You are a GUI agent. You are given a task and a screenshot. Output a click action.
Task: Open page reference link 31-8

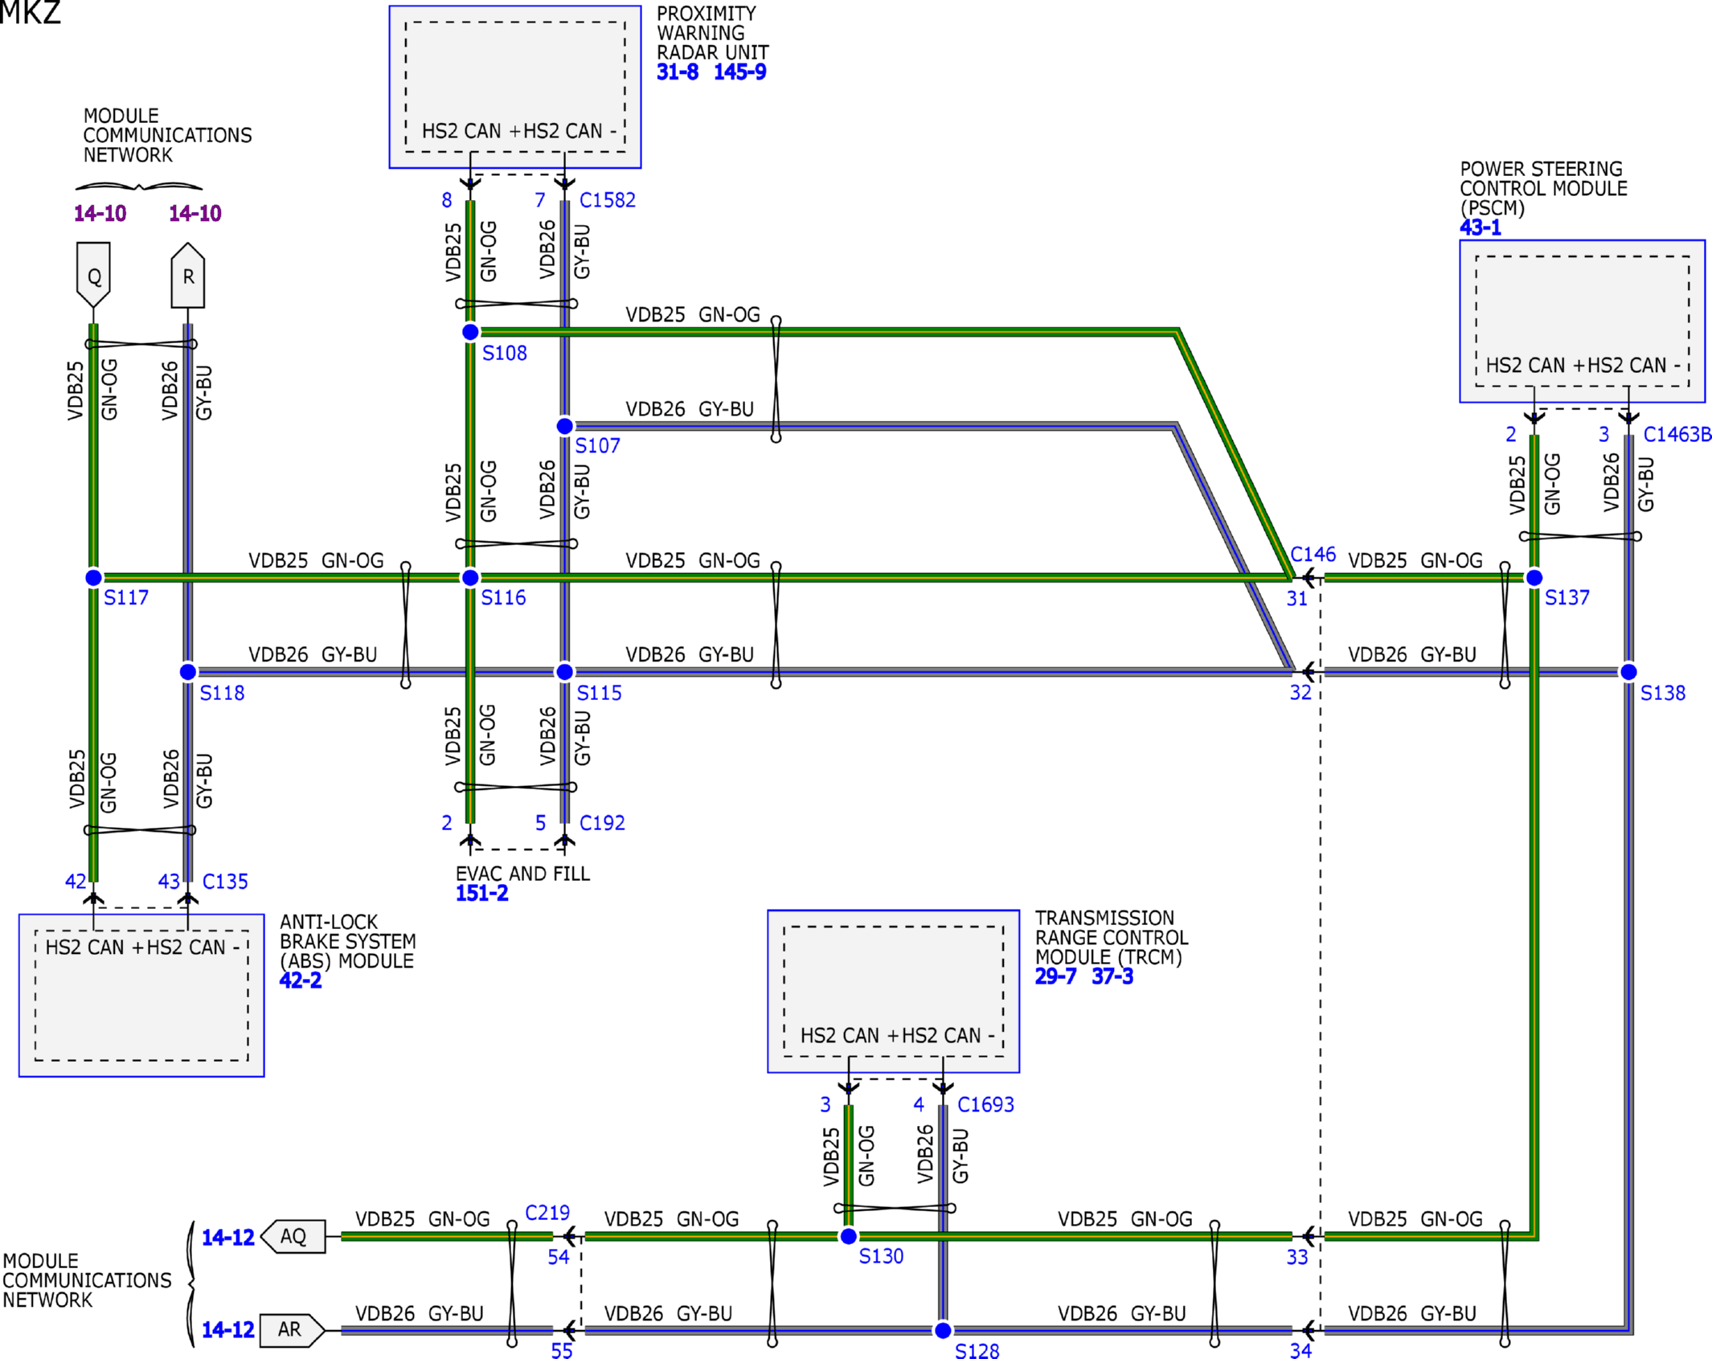(677, 72)
